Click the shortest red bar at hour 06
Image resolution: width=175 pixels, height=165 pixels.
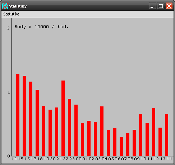point(121,146)
